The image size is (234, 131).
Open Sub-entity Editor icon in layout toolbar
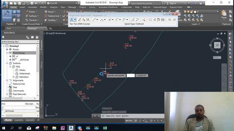pos(158,20)
